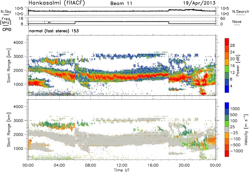Click the '16:00' time axis tick label

tap(153, 165)
